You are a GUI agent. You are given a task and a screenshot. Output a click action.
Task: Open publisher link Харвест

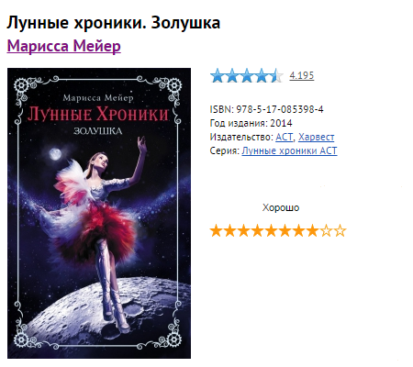(x=316, y=137)
